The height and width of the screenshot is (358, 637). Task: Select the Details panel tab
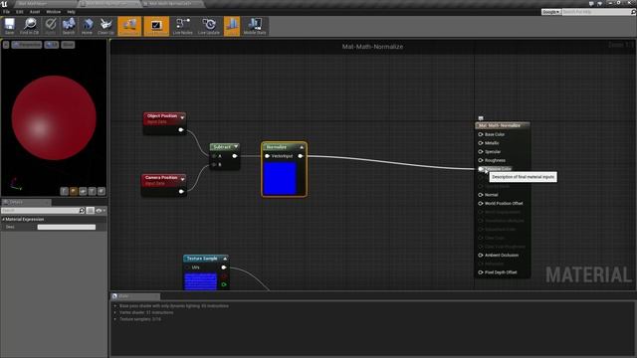[26, 202]
